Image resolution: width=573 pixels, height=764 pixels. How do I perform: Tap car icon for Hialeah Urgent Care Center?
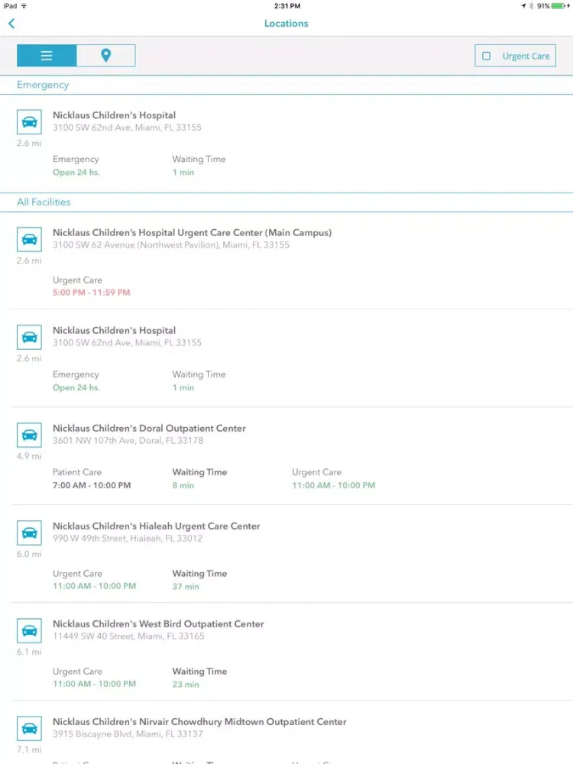29,533
